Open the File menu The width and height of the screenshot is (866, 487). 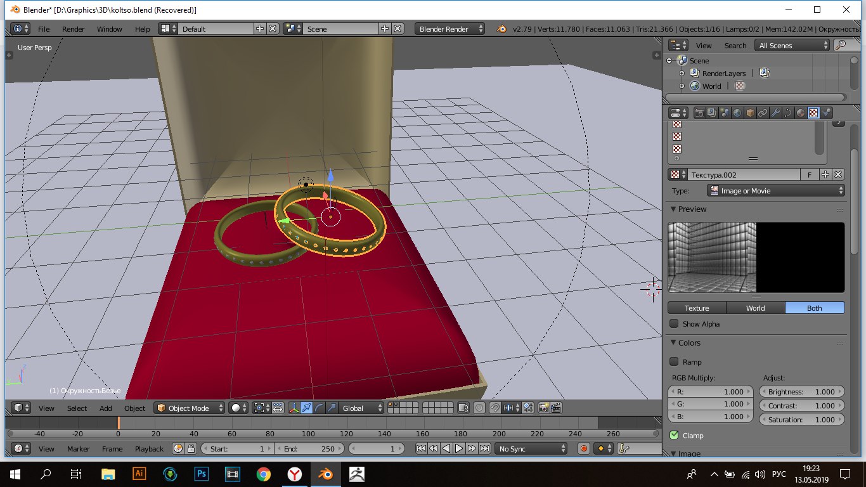click(x=44, y=29)
